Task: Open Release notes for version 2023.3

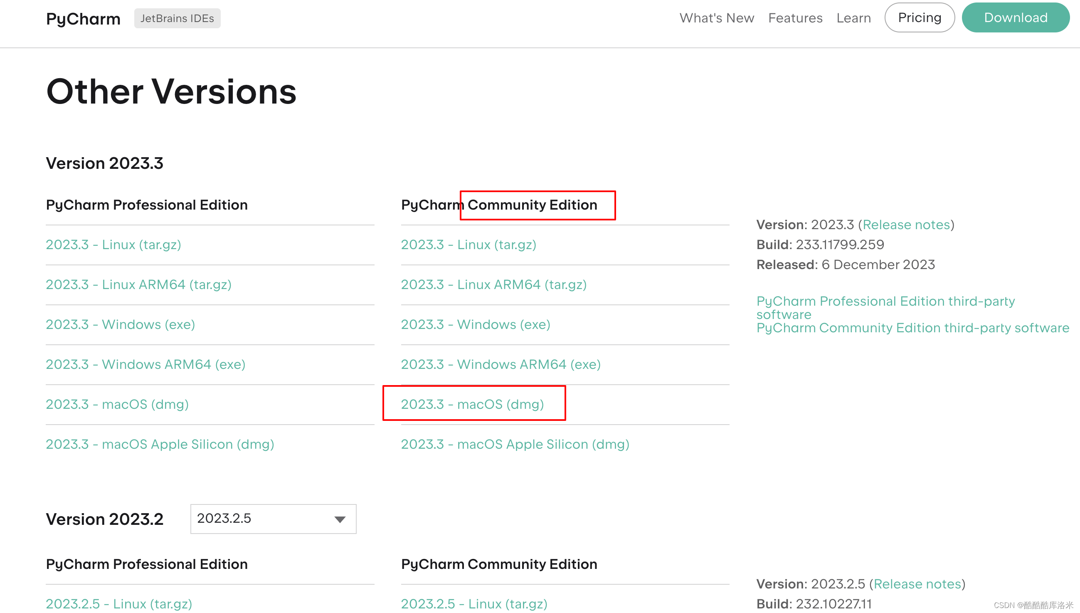Action: (906, 225)
